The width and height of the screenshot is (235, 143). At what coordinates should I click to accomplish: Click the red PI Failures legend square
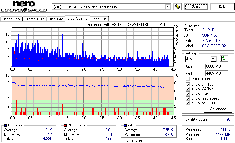65,125
